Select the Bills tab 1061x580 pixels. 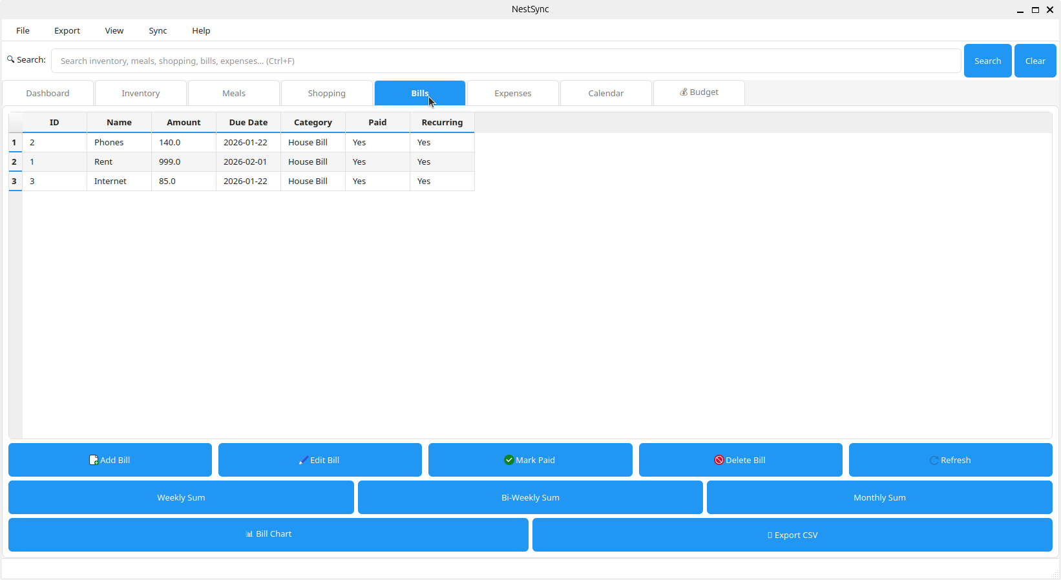coord(420,93)
